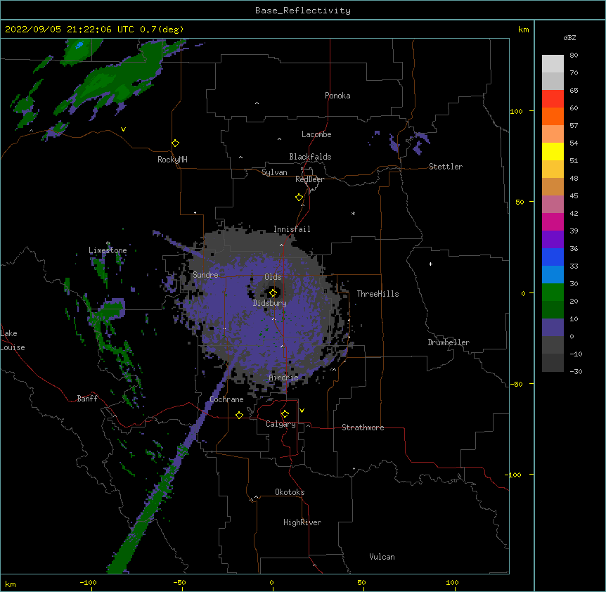
Task: Click the yellow diamond marker near RockyMH
Action: (x=175, y=143)
